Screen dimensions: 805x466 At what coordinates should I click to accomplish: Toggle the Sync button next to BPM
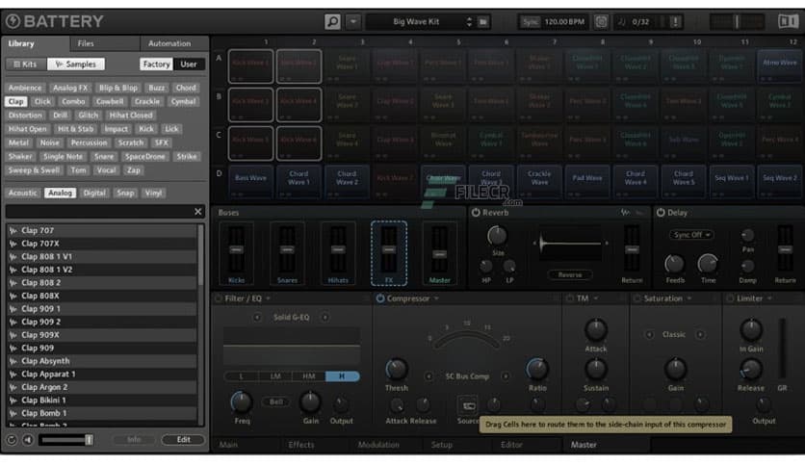pyautogui.click(x=530, y=21)
